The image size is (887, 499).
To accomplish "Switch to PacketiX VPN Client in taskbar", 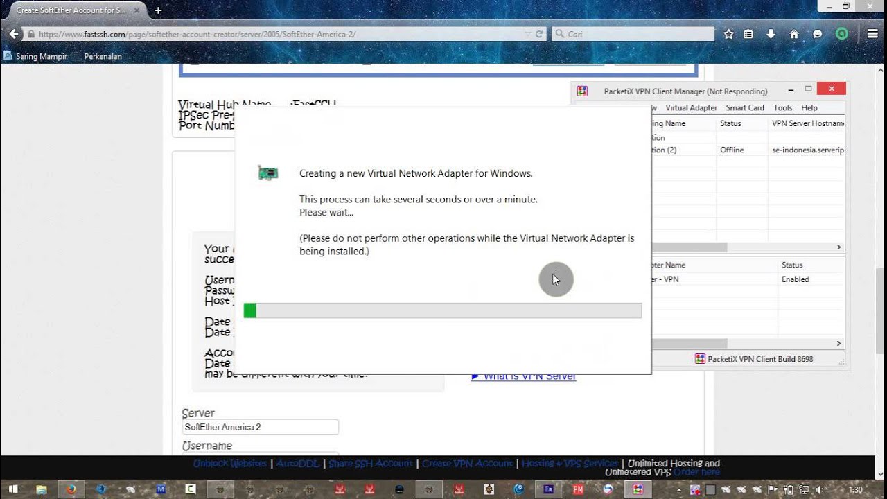I will 638,489.
